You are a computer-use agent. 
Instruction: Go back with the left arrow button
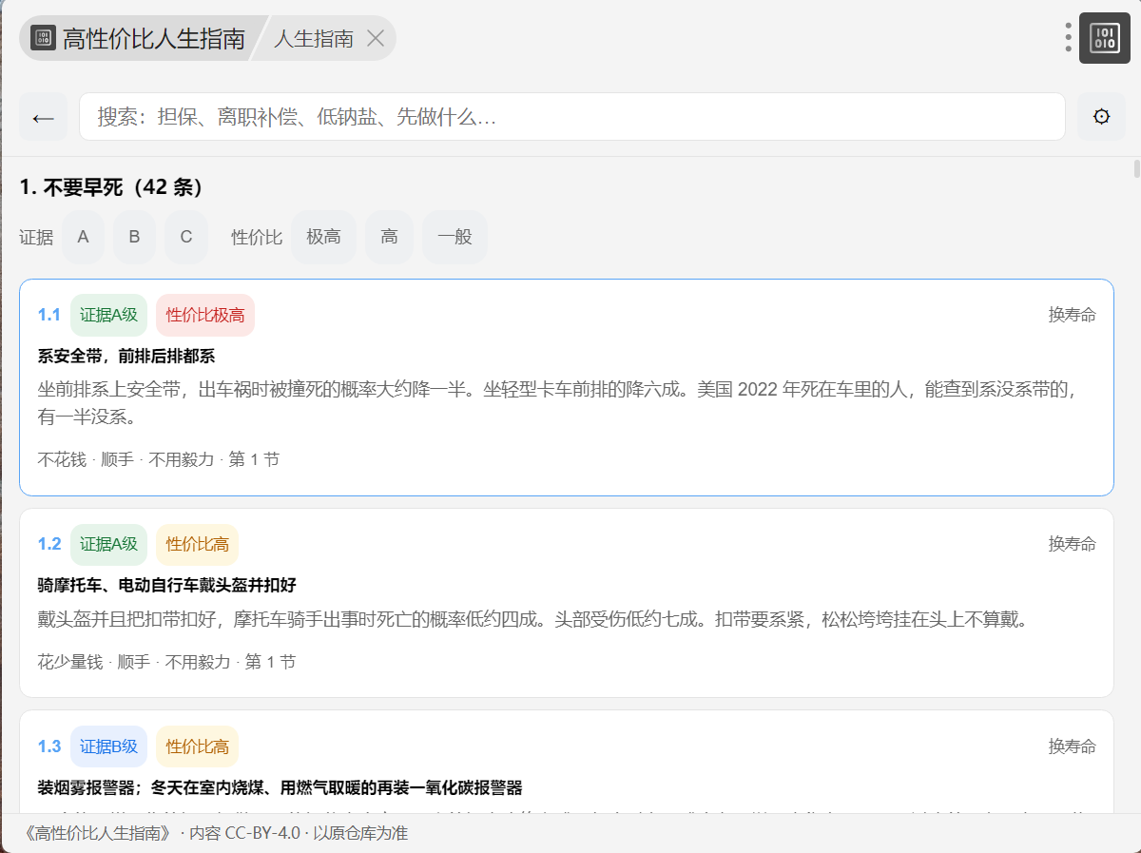(44, 117)
